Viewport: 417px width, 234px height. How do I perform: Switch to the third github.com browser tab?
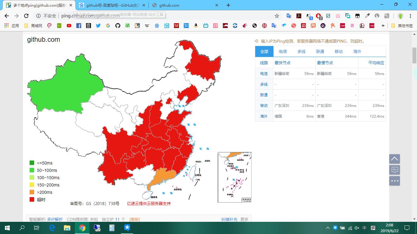coord(185,5)
